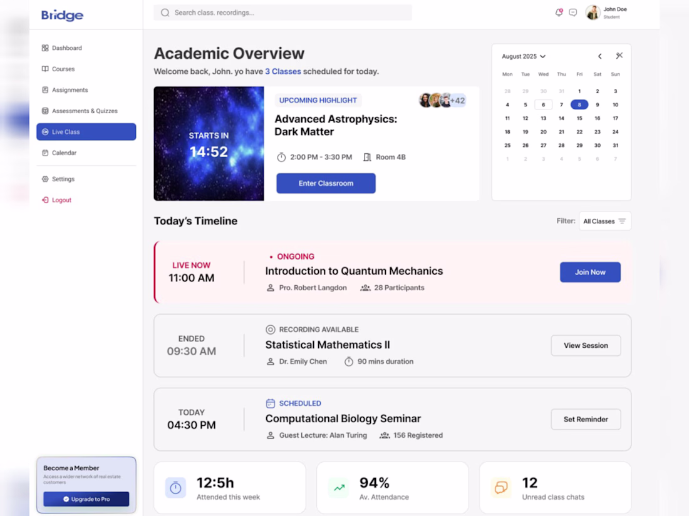Image resolution: width=689 pixels, height=516 pixels.
Task: Click the Become a Member heading
Action: point(71,468)
